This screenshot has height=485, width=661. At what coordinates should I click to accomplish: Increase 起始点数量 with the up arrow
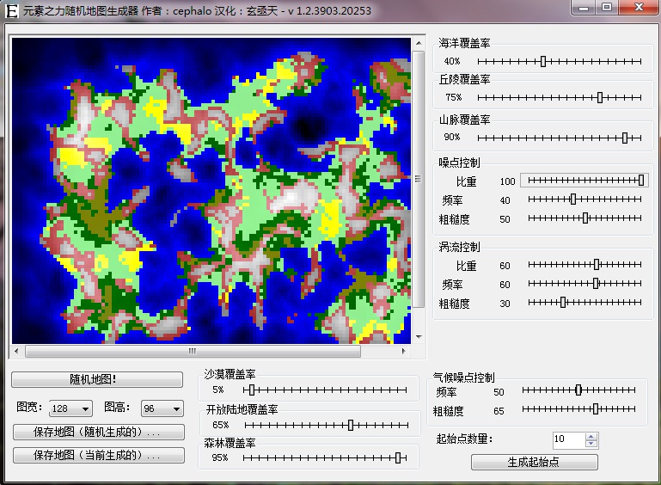click(591, 436)
